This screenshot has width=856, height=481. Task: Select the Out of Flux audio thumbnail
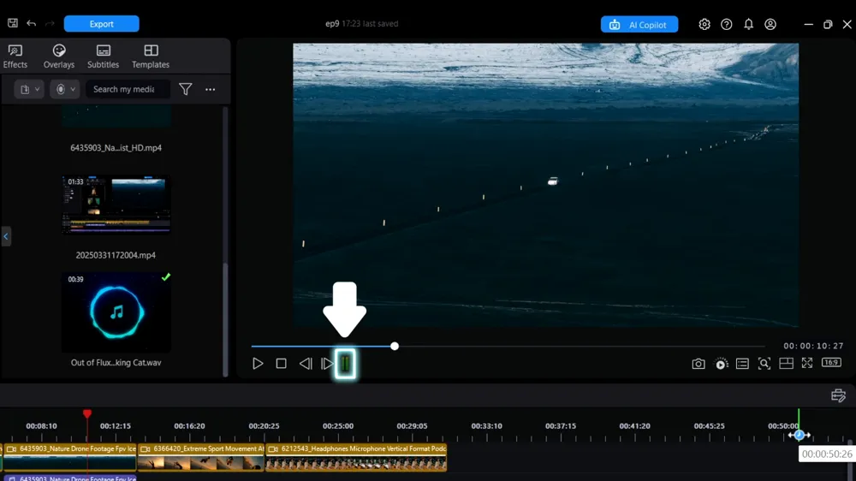(116, 312)
